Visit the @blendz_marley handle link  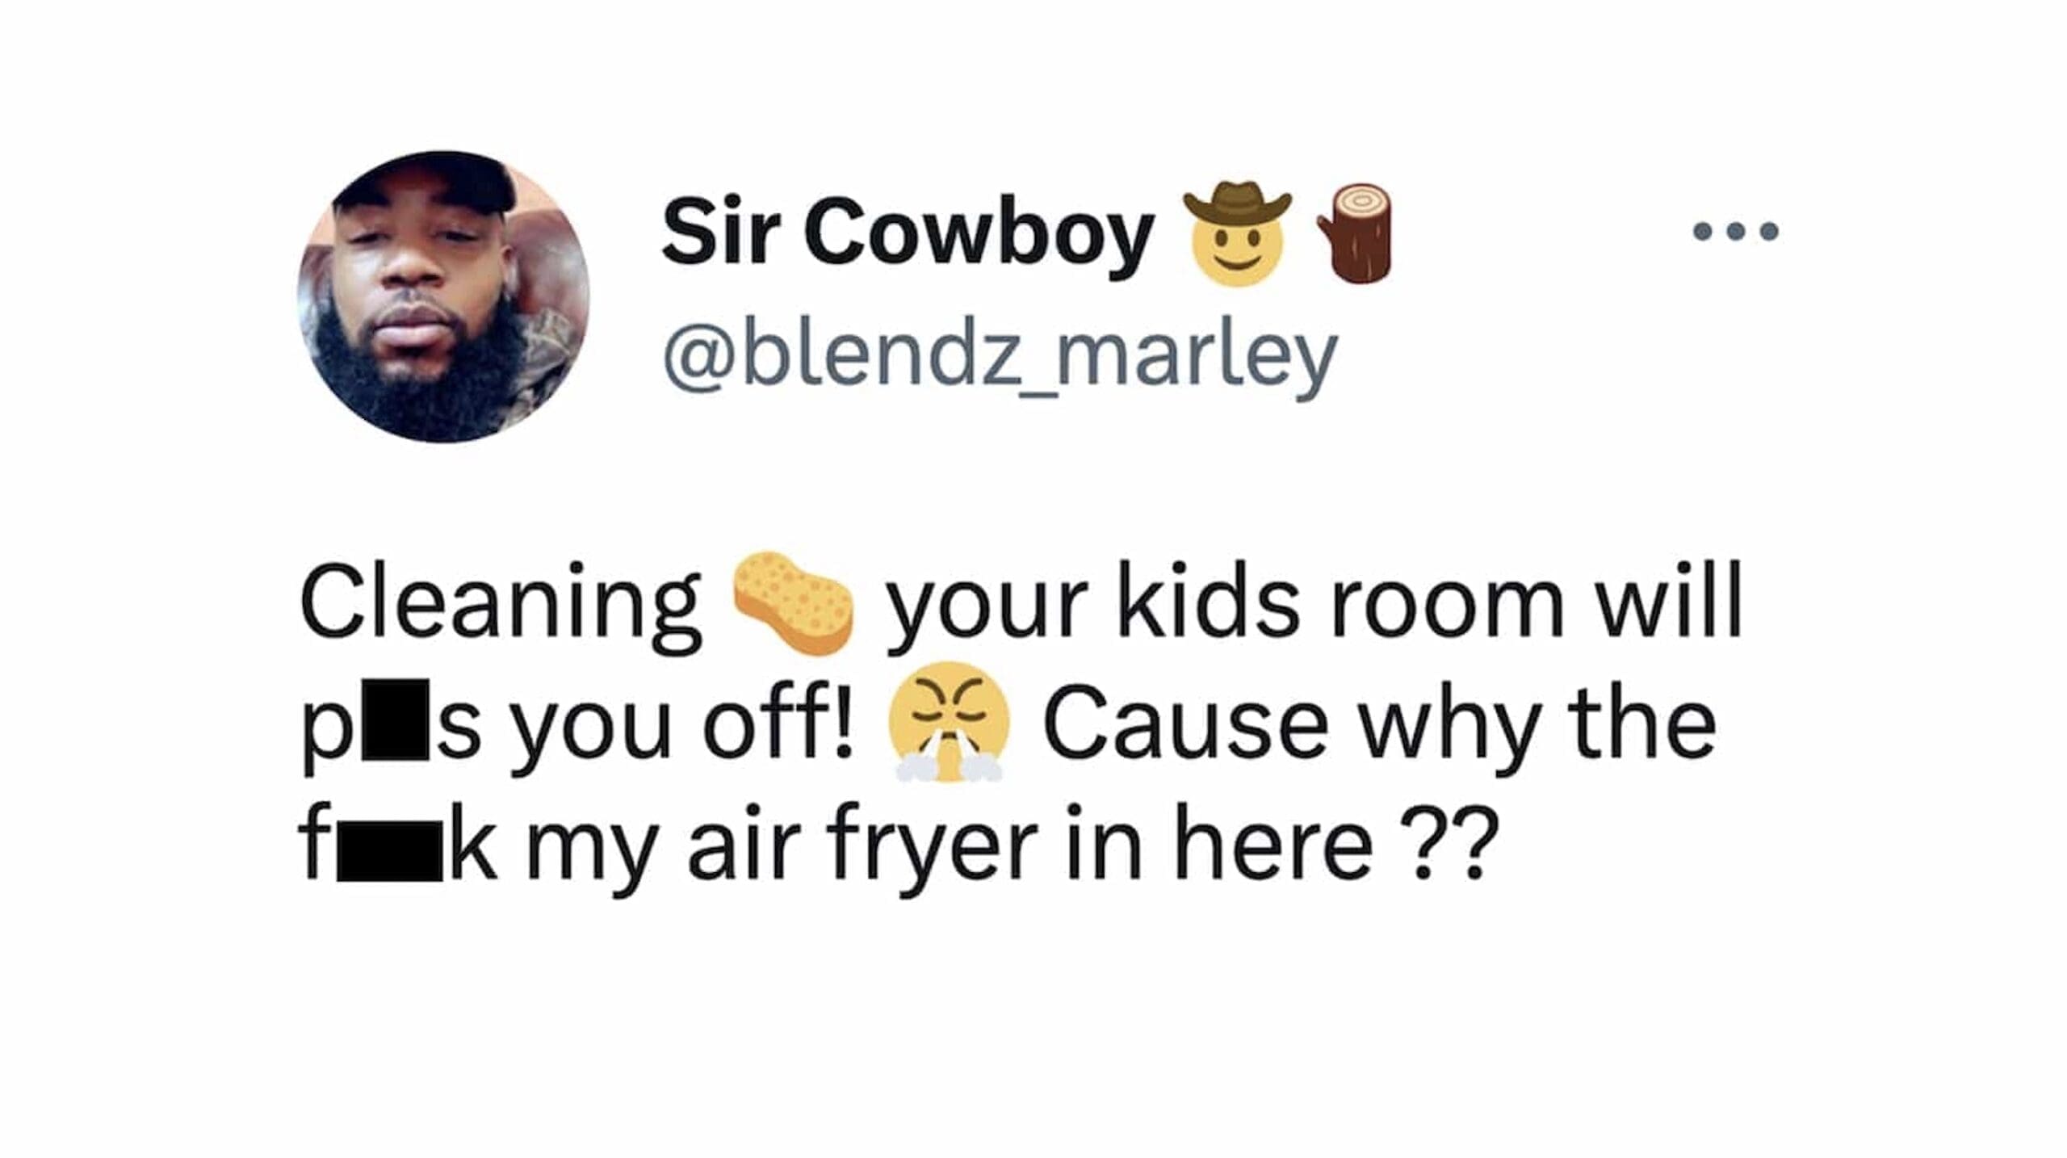(1000, 357)
